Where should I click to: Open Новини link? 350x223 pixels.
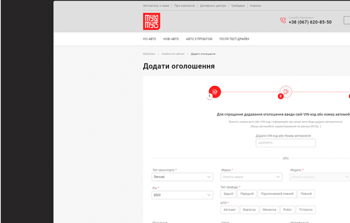click(255, 6)
